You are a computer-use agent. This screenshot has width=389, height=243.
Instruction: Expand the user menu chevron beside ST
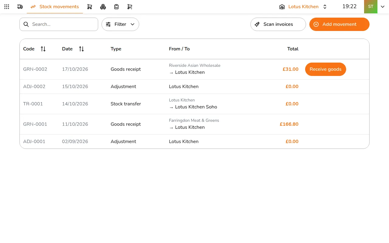tap(383, 7)
